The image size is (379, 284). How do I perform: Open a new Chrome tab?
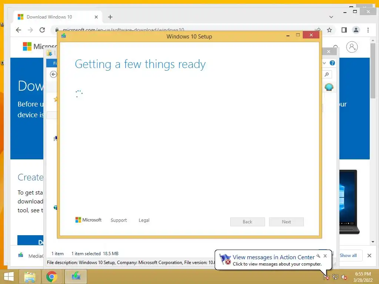[x=110, y=17]
